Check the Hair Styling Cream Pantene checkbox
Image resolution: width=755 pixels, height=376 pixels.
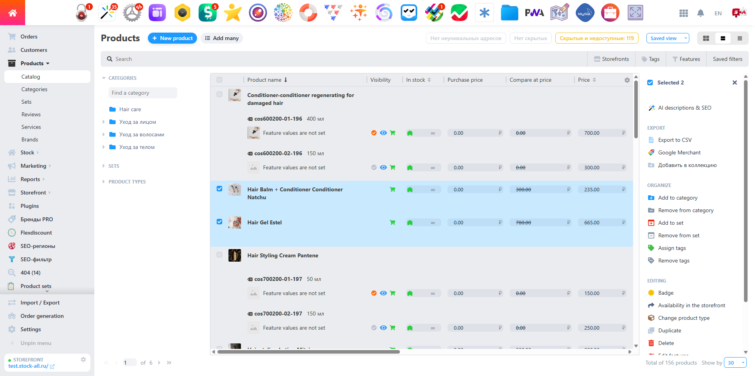click(x=219, y=255)
